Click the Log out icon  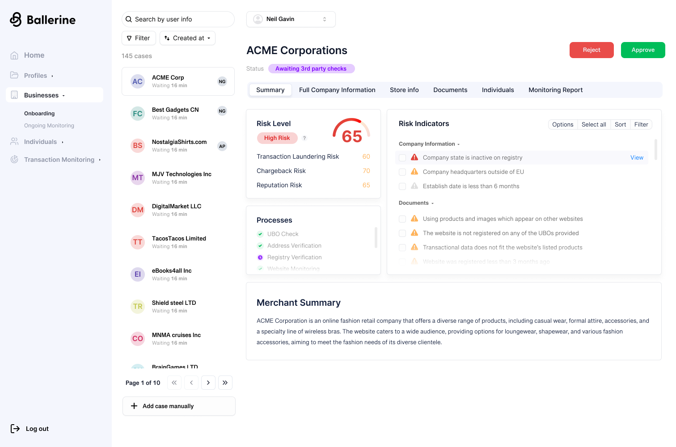point(16,428)
